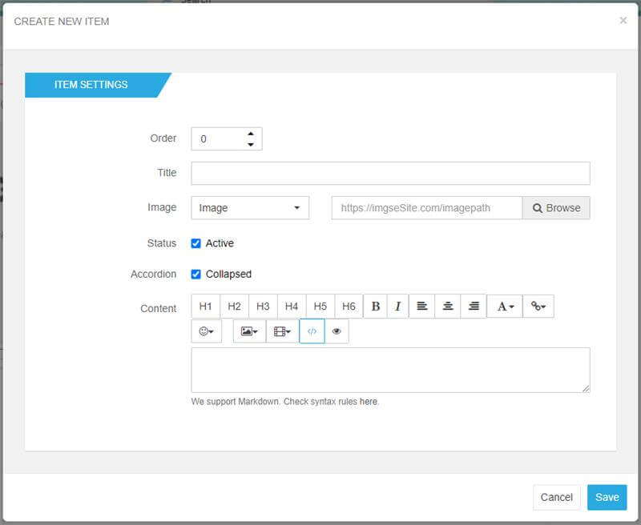Browse for an image file
This screenshot has width=641, height=525.
556,208
